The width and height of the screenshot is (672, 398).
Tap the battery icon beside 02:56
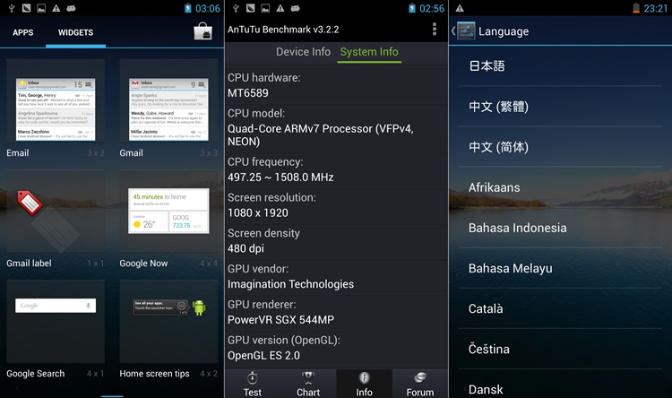412,8
